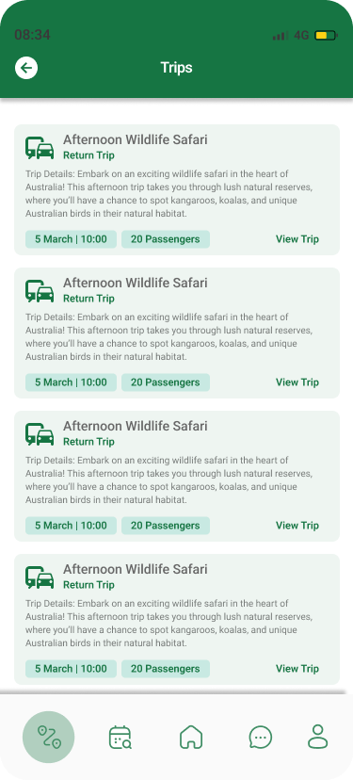The height and width of the screenshot is (780, 353).
Task: Tap the 20 Passengers chip on second card
Action: (x=166, y=382)
